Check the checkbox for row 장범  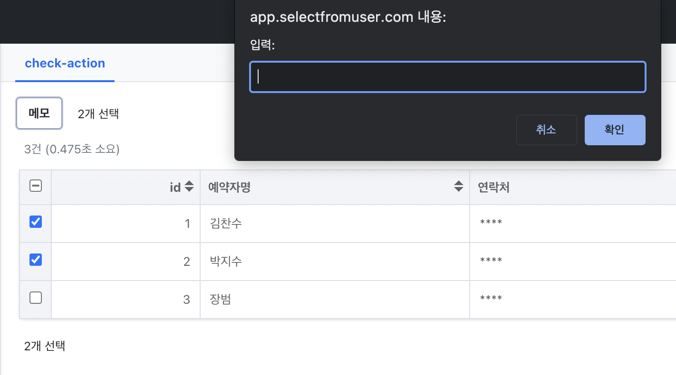click(36, 298)
